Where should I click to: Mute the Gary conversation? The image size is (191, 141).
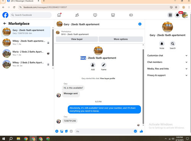tap(162, 44)
